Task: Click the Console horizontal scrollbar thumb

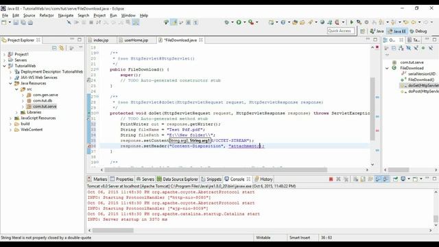Action: pyautogui.click(x=113, y=231)
